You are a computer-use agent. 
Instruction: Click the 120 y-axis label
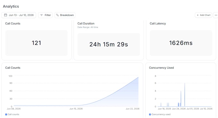pyautogui.click(x=11, y=76)
